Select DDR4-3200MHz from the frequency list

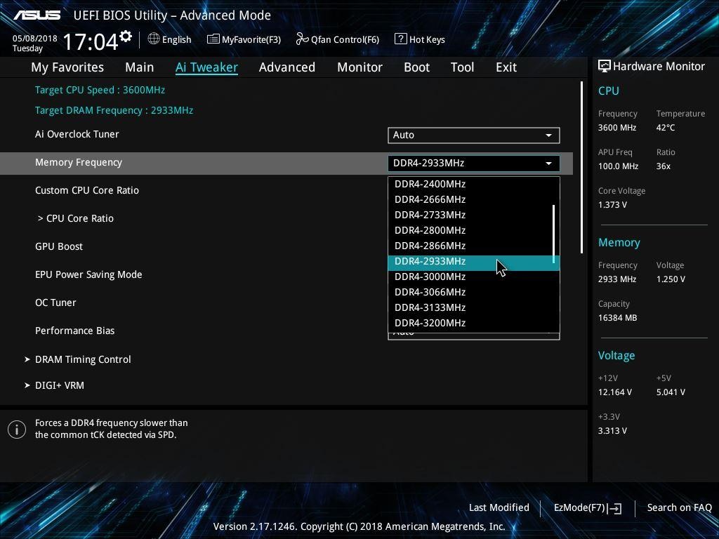pos(430,323)
